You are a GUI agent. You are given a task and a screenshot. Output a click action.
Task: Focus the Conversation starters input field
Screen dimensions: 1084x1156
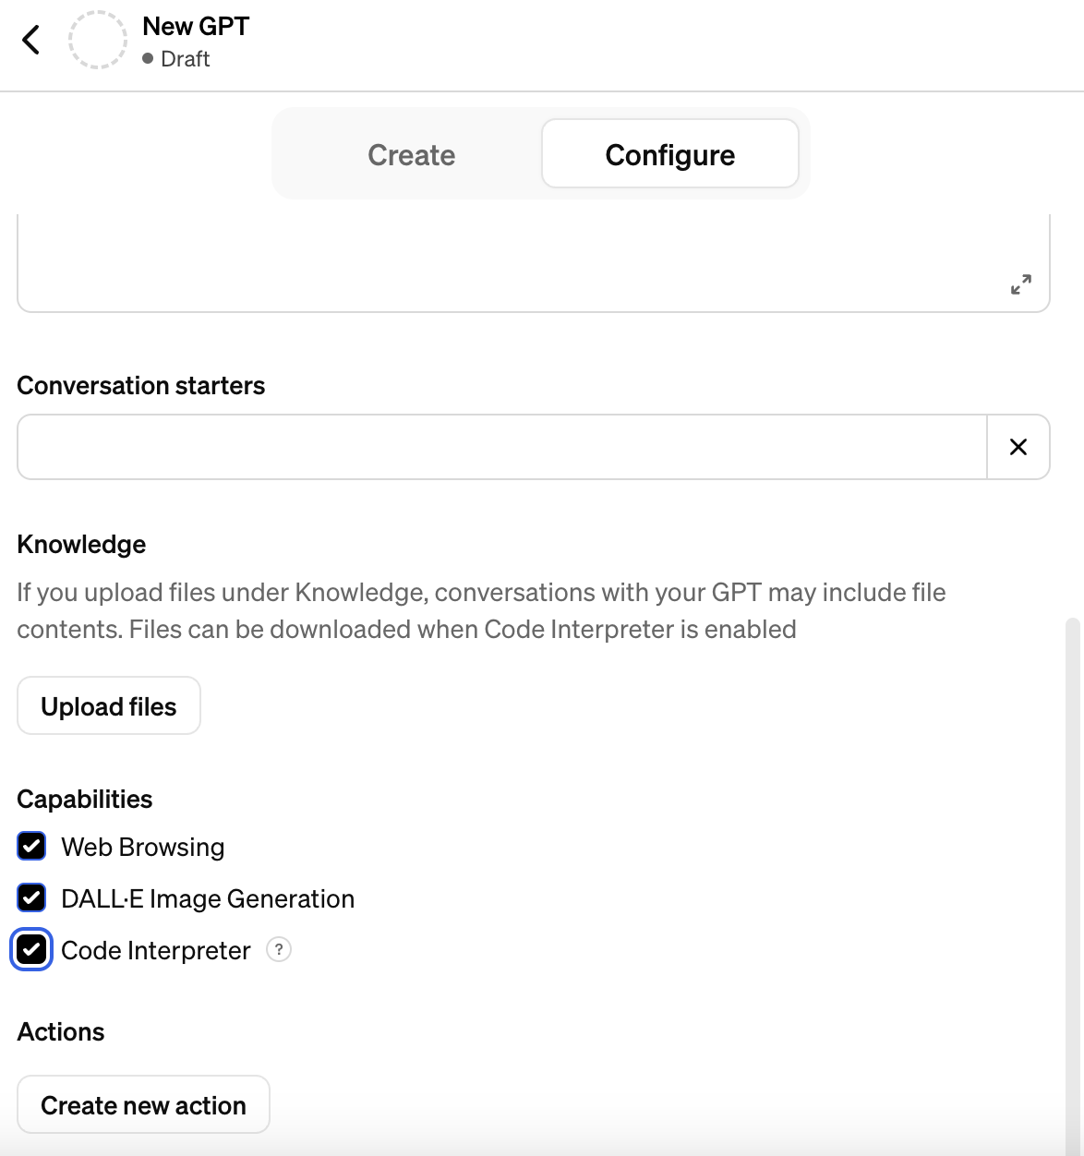pos(502,447)
